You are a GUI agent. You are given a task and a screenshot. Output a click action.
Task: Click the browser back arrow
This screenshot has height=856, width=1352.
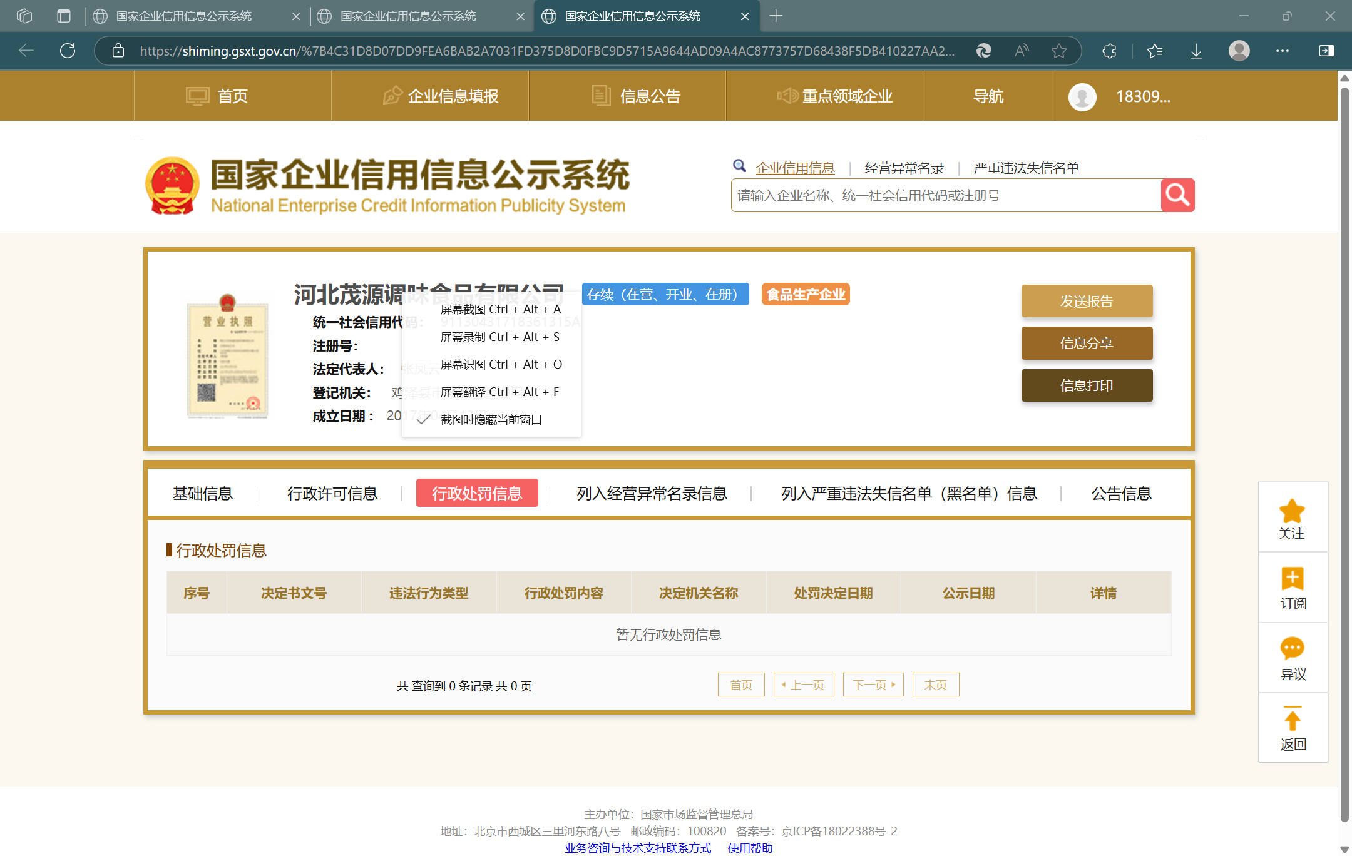(26, 51)
